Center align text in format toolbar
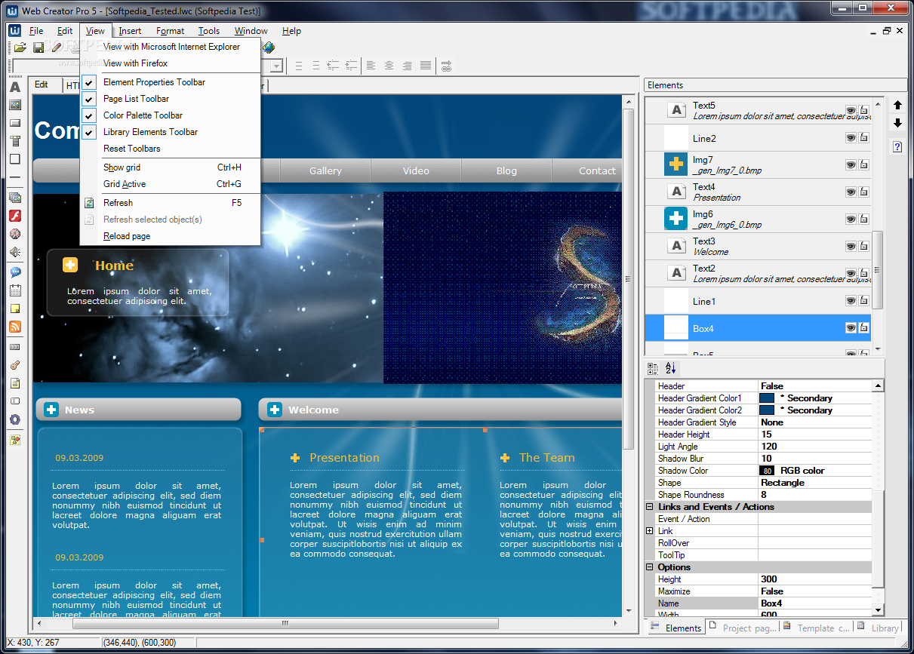The height and width of the screenshot is (654, 914). click(x=389, y=66)
